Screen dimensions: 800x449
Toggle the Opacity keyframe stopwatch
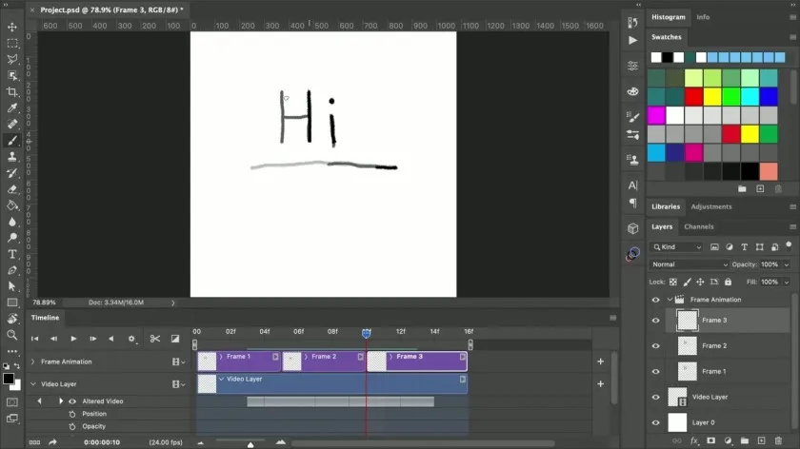(72, 426)
